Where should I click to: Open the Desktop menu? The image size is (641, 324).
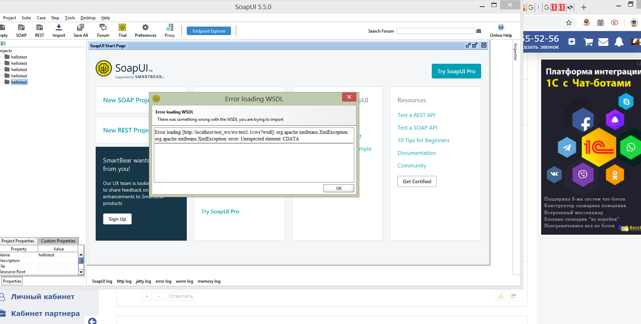(x=88, y=18)
